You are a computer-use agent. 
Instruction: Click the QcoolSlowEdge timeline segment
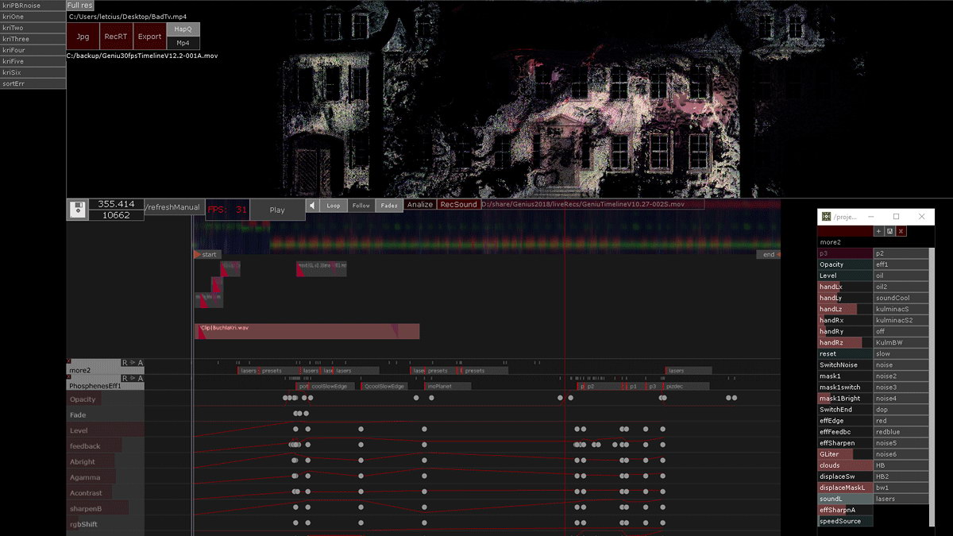coord(385,387)
